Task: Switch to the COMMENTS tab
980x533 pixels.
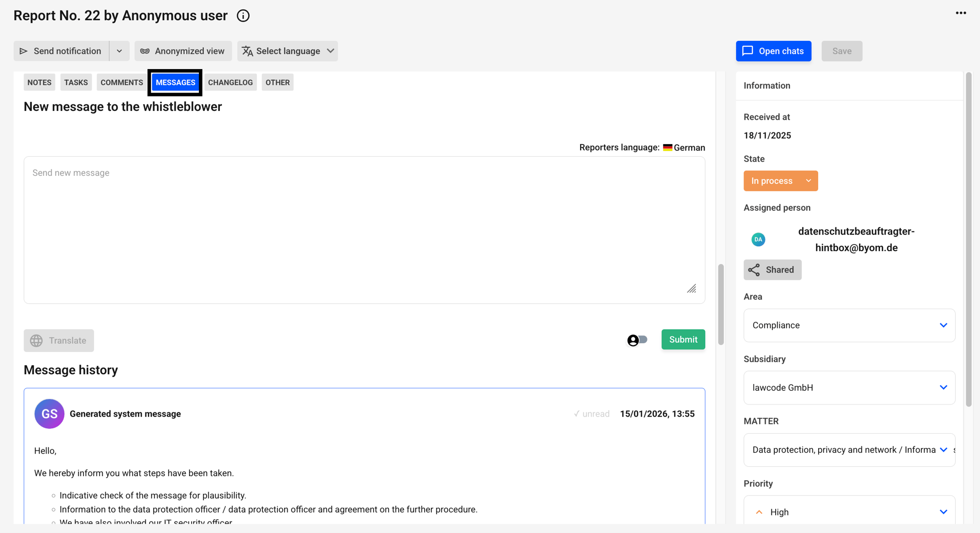Action: click(x=121, y=82)
